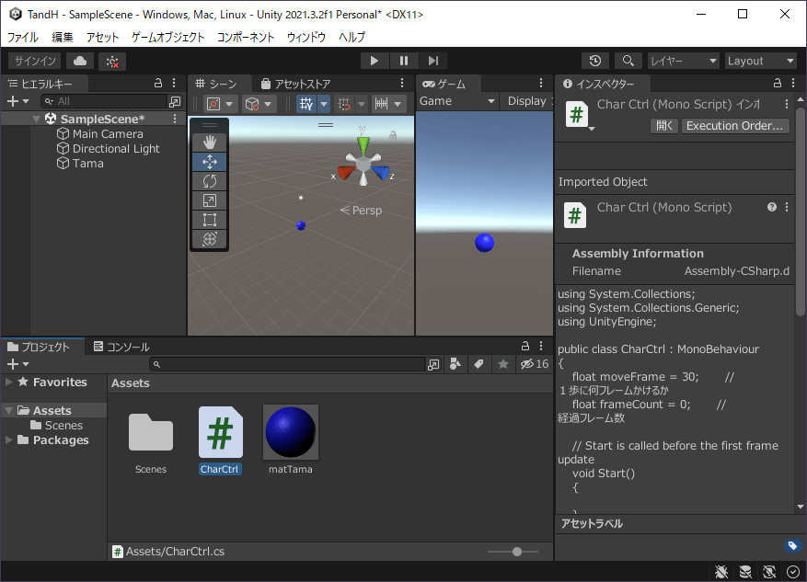Open undo history icon
The width and height of the screenshot is (807, 582).
click(x=595, y=61)
